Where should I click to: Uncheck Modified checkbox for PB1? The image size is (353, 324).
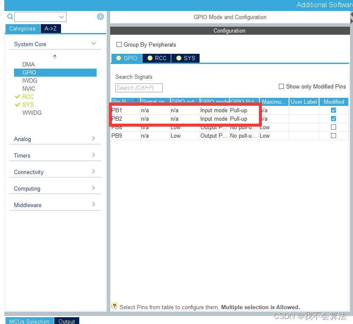(334, 110)
